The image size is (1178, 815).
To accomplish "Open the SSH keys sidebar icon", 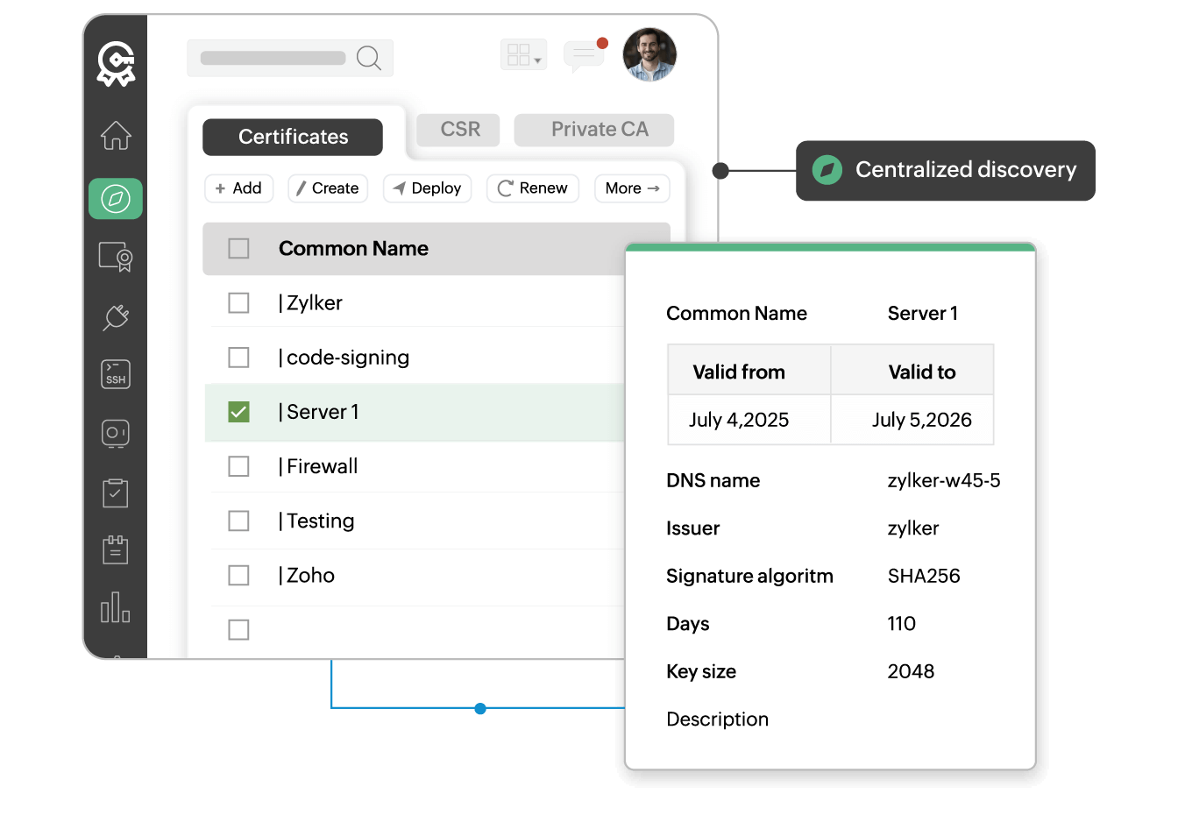I will pos(116,374).
